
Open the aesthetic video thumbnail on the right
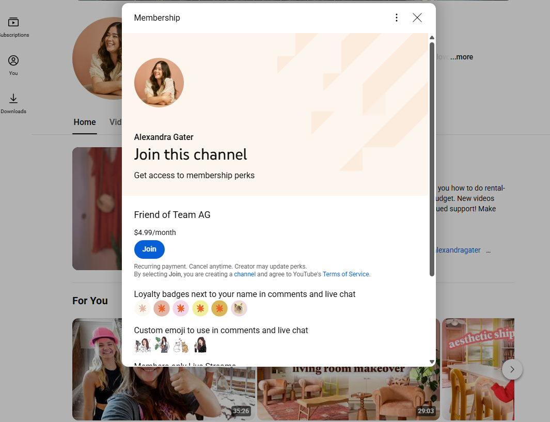[478, 369]
